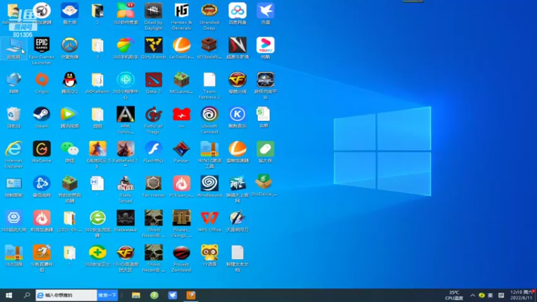The image size is (537, 302).
Task: Expand the system tray hidden icons chevron
Action: [473, 295]
